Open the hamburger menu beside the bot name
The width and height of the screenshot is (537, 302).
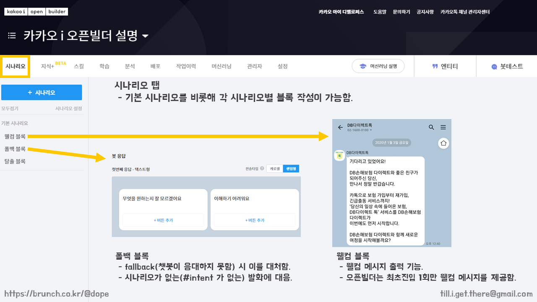[x=12, y=36]
